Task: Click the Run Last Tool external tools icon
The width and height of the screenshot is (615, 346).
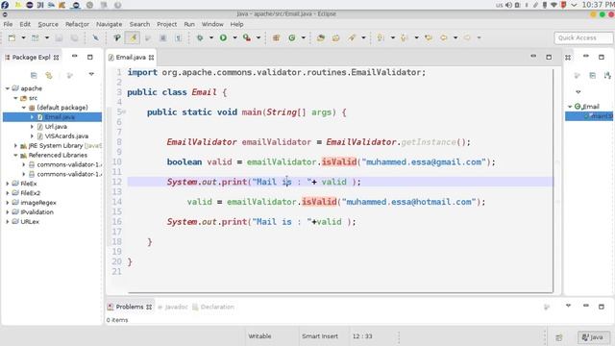Action: coord(247,38)
